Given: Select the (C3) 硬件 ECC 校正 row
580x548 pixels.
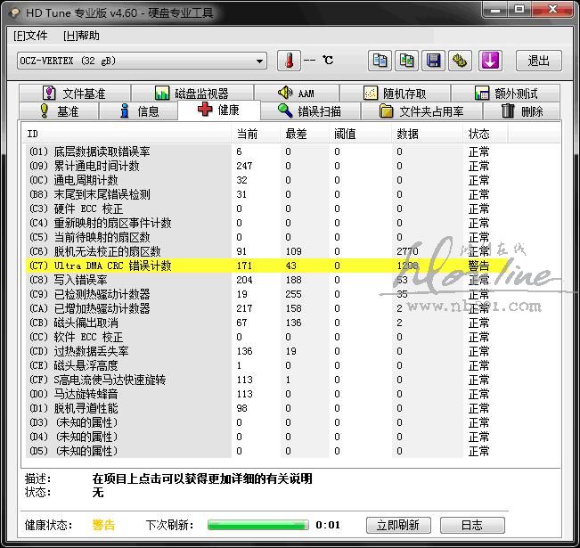Looking at the screenshot, I should tap(266, 209).
